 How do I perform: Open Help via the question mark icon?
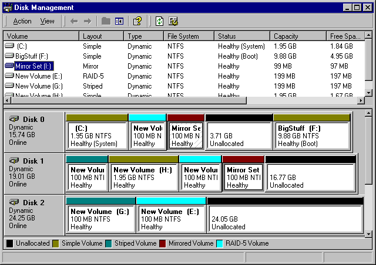137,21
